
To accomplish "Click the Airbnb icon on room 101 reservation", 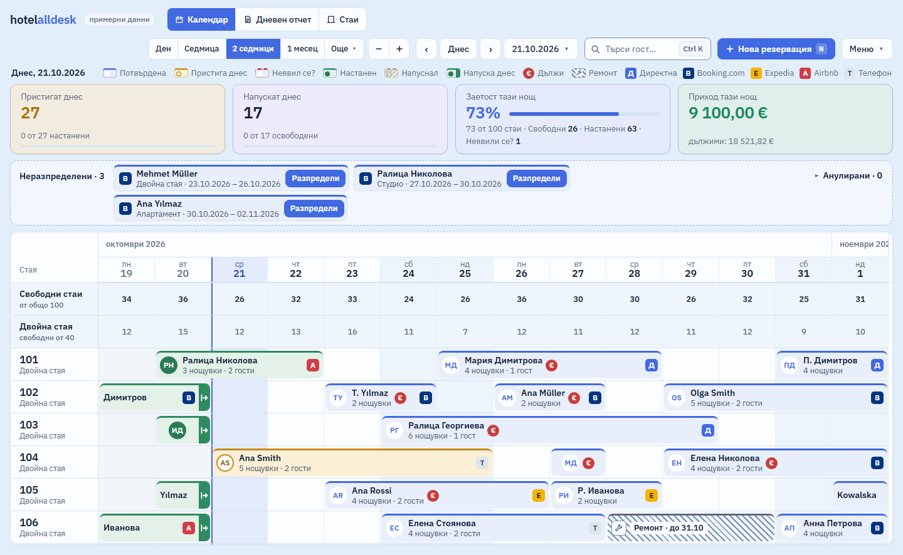I will 313,365.
